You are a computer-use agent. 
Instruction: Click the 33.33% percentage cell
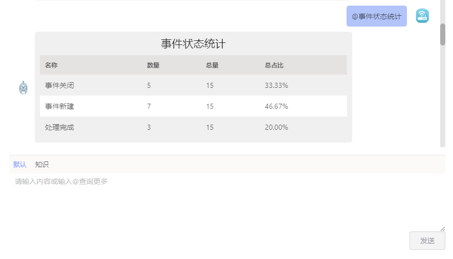point(276,85)
